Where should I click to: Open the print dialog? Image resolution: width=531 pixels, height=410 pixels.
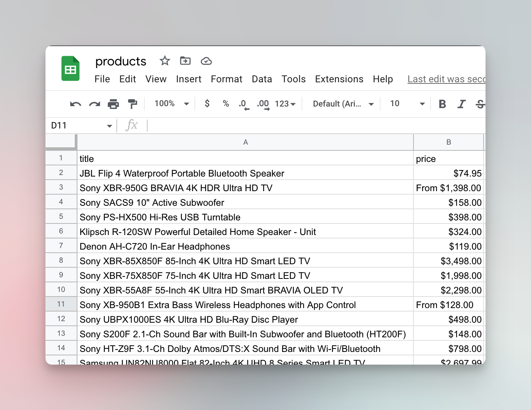click(x=113, y=104)
